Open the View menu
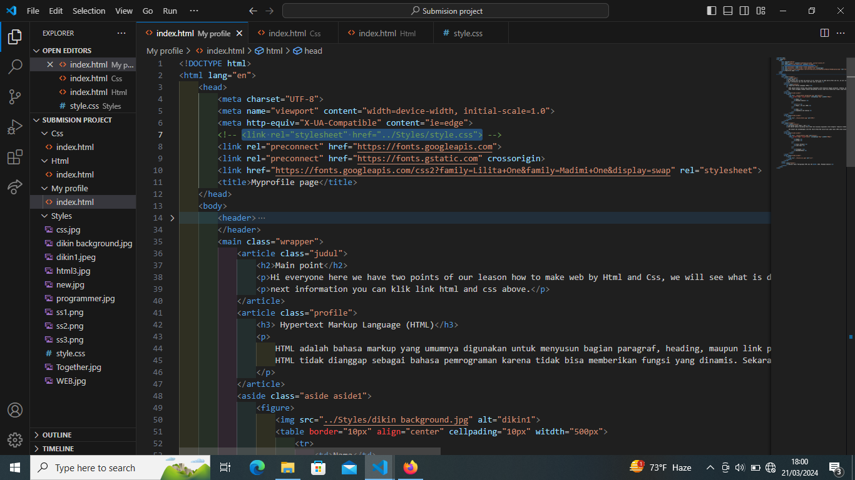This screenshot has width=855, height=480. 123,11
